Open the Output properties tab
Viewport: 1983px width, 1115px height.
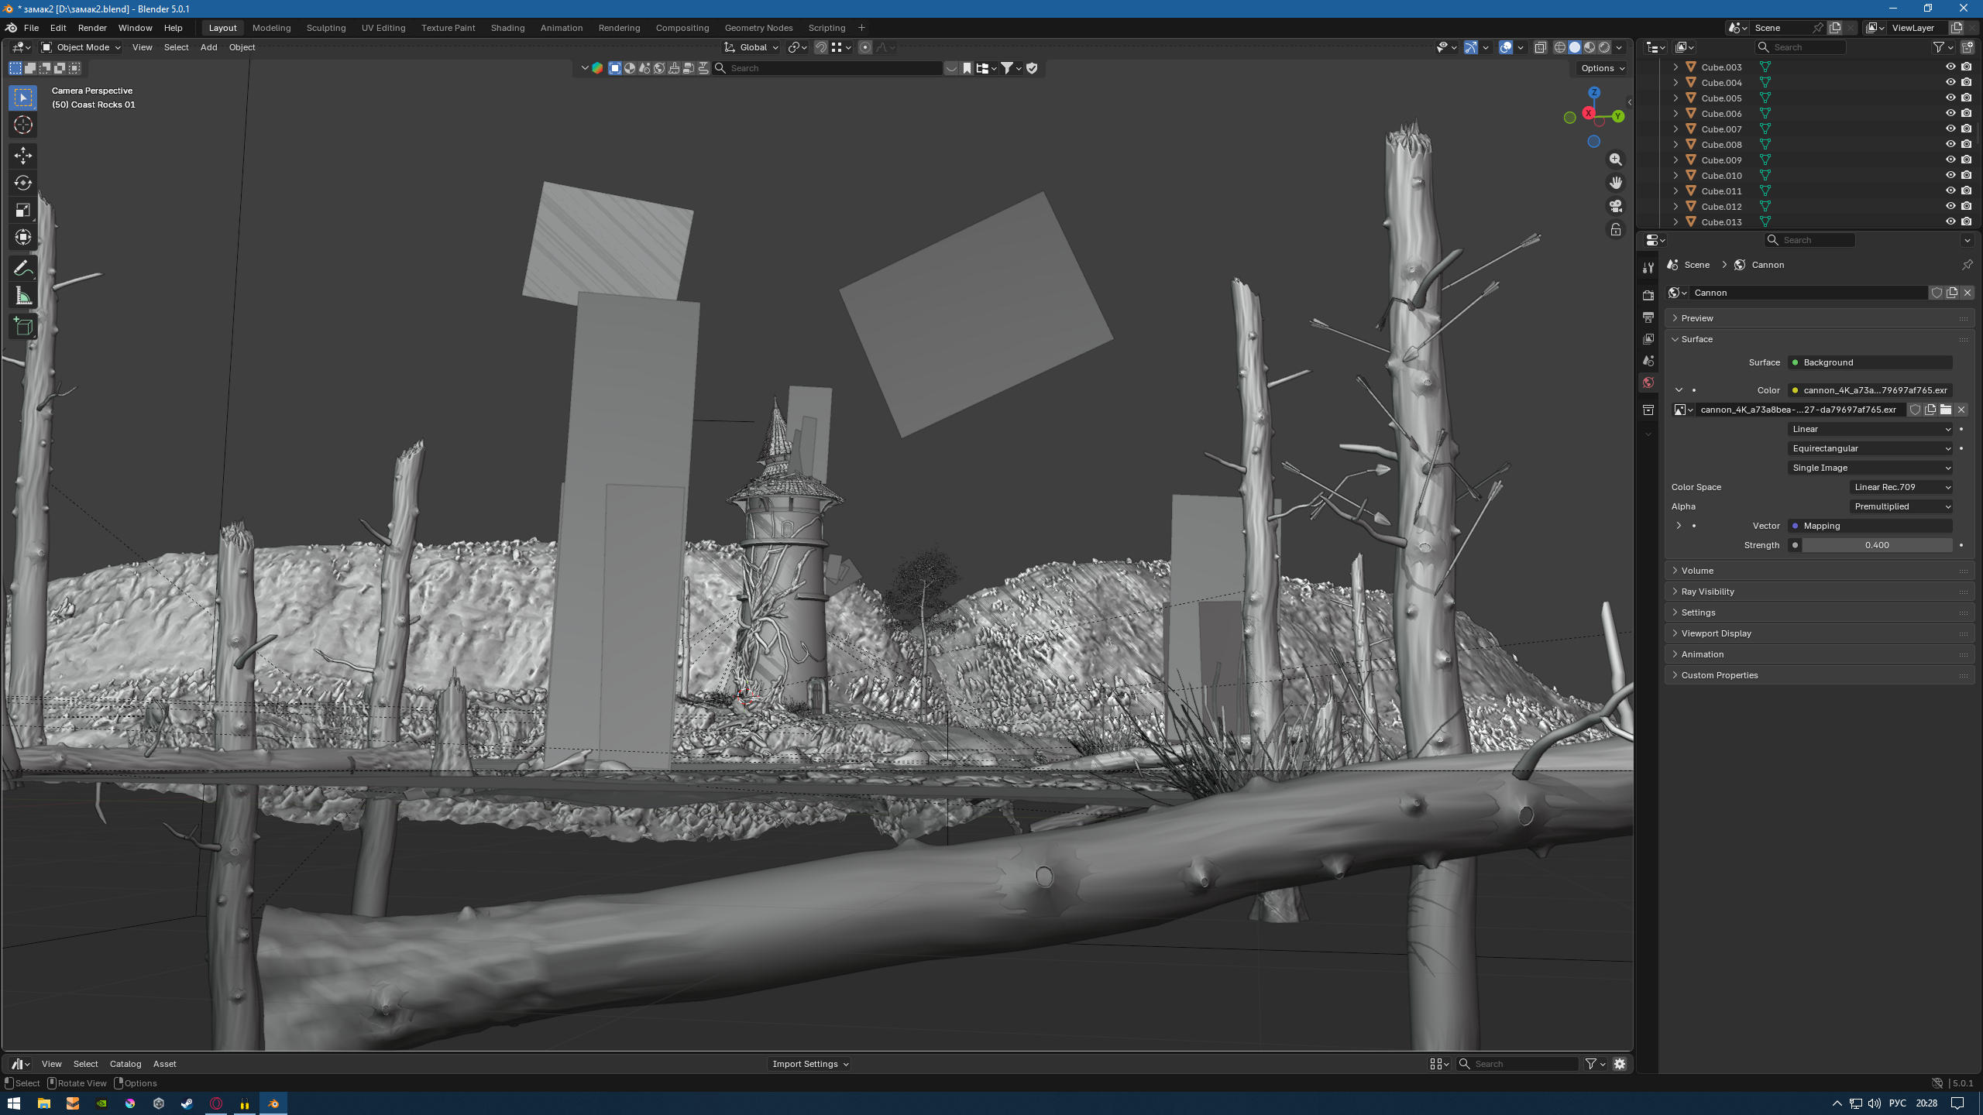coord(1648,317)
